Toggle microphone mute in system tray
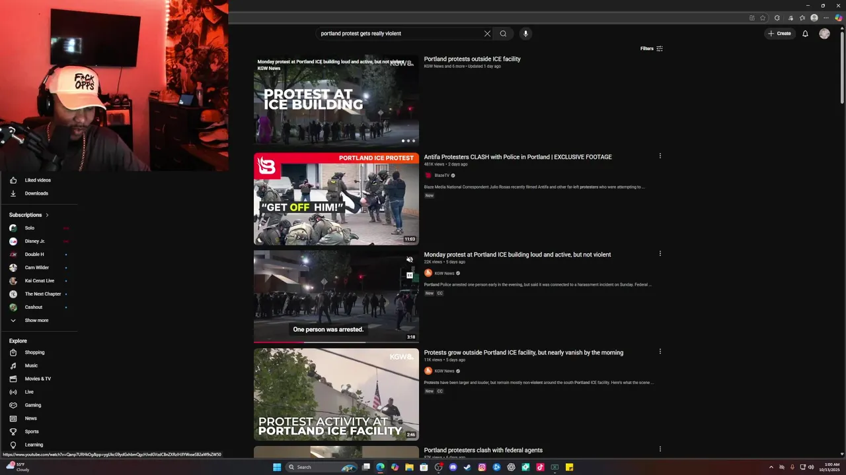The width and height of the screenshot is (846, 475). tap(792, 467)
